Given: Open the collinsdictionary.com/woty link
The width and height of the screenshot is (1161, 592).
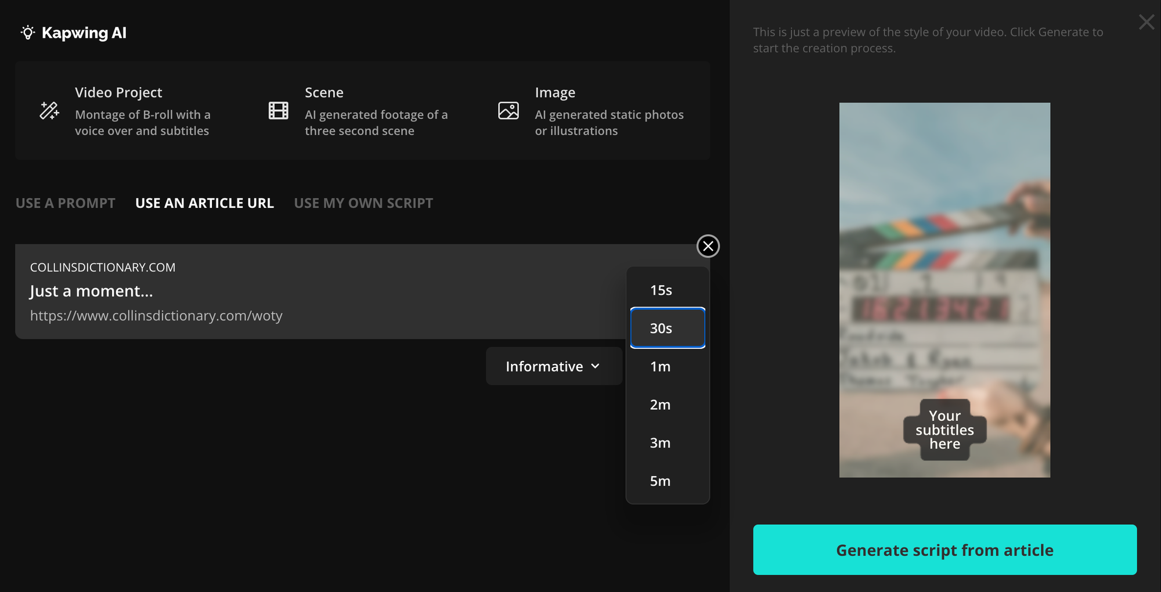Looking at the screenshot, I should (156, 316).
